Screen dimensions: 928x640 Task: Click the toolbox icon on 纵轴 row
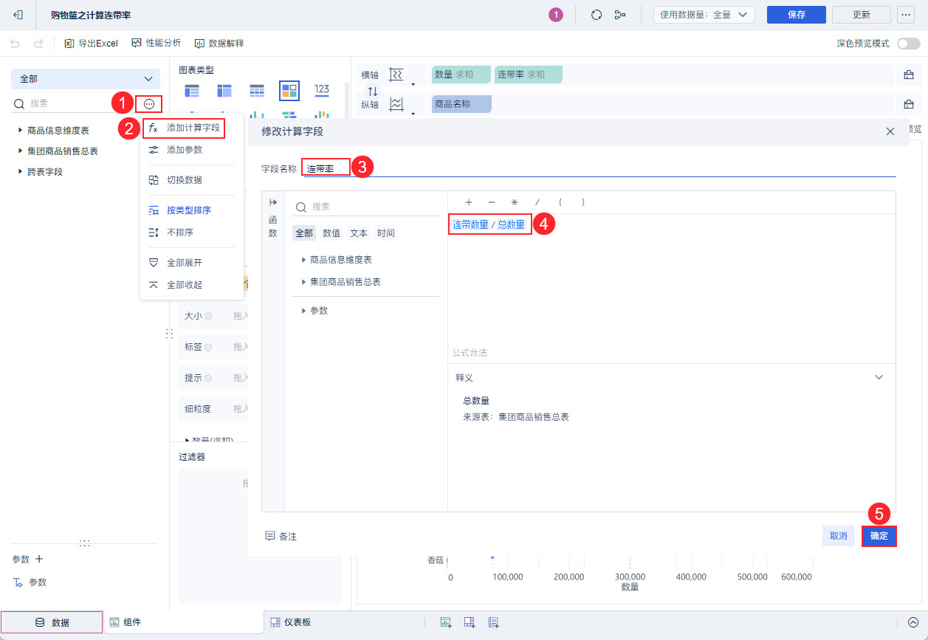click(x=909, y=105)
